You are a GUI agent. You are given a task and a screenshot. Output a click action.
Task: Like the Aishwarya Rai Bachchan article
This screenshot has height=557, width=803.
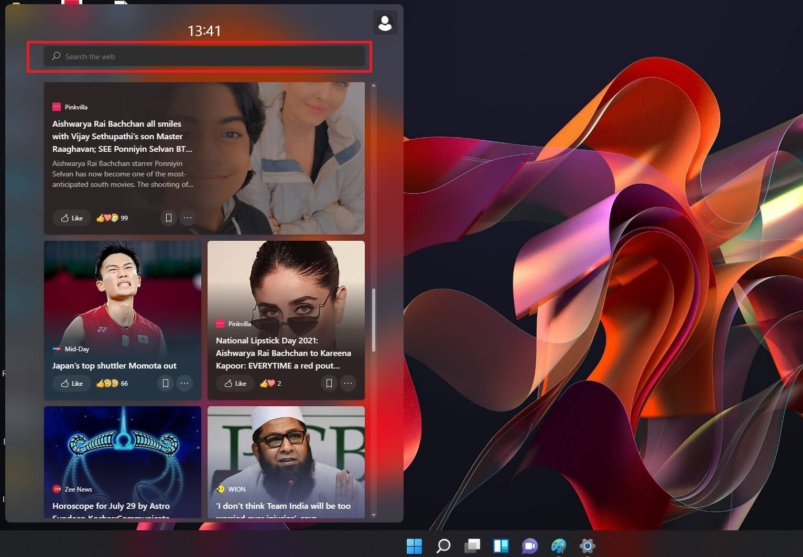(71, 218)
